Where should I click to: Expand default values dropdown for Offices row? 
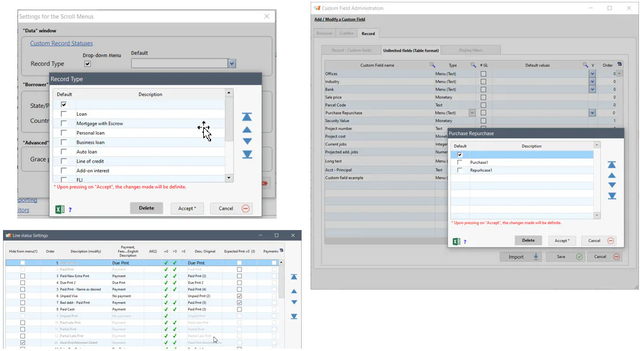(x=593, y=74)
